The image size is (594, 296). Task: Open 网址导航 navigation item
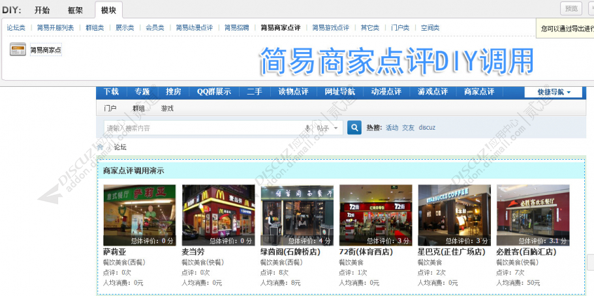tap(340, 91)
